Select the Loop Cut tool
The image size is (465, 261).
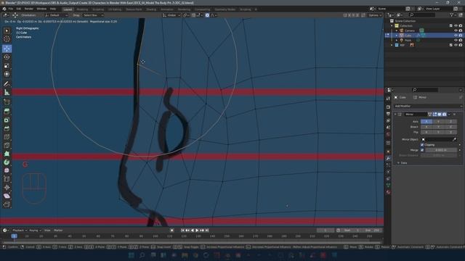coord(7,137)
